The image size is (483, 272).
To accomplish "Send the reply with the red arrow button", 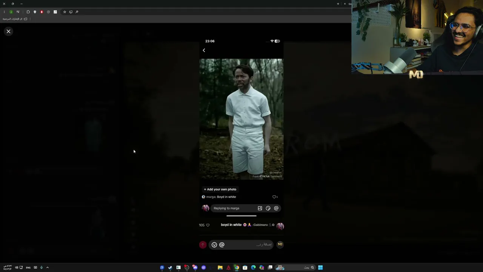I will (203, 245).
